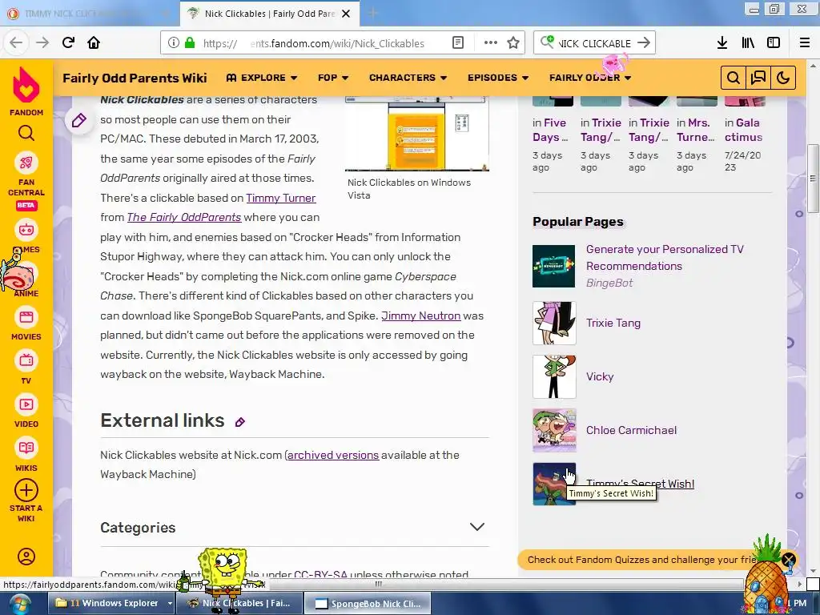Click the Fairly Odd Parents Wiki title
Image resolution: width=820 pixels, height=615 pixels.
(x=135, y=78)
